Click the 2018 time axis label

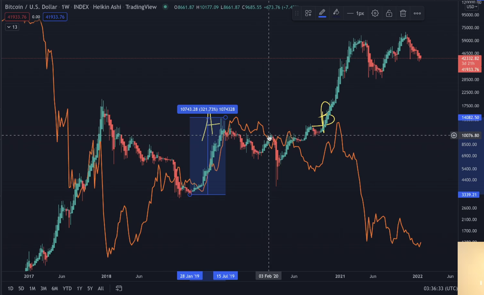coord(106,276)
